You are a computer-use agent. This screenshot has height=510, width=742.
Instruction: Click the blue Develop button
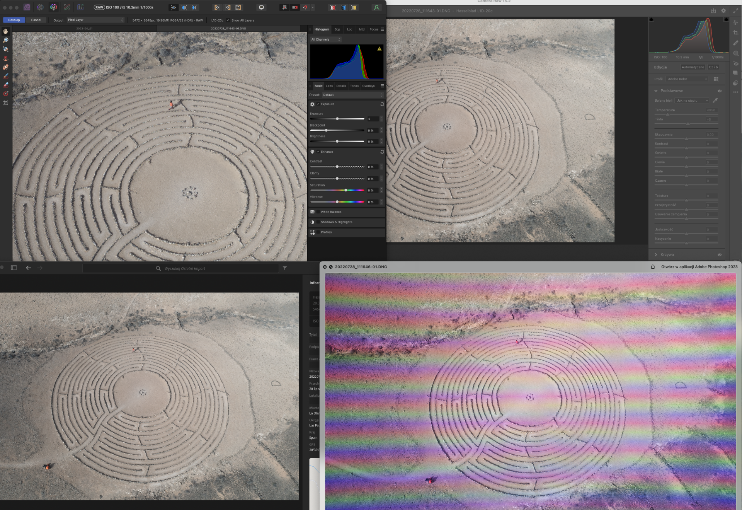pos(14,20)
